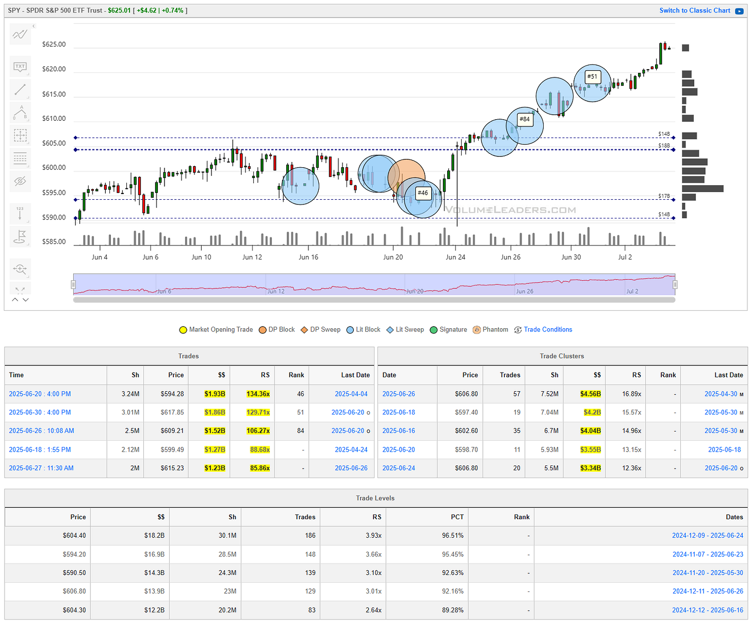751x625 pixels.
Task: Click the highlighted $1.93B trade value
Action: click(215, 394)
